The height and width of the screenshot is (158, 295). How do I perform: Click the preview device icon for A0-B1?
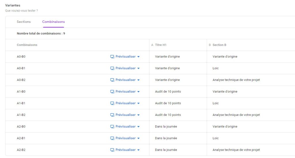coord(112,68)
